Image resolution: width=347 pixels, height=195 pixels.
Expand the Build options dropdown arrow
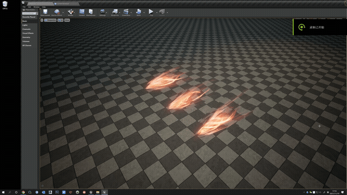tap(144, 12)
